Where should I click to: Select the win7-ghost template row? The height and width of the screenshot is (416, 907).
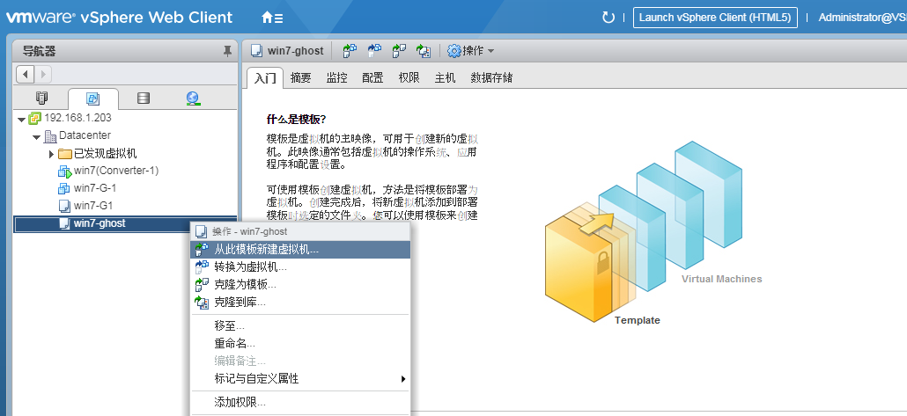[125, 223]
